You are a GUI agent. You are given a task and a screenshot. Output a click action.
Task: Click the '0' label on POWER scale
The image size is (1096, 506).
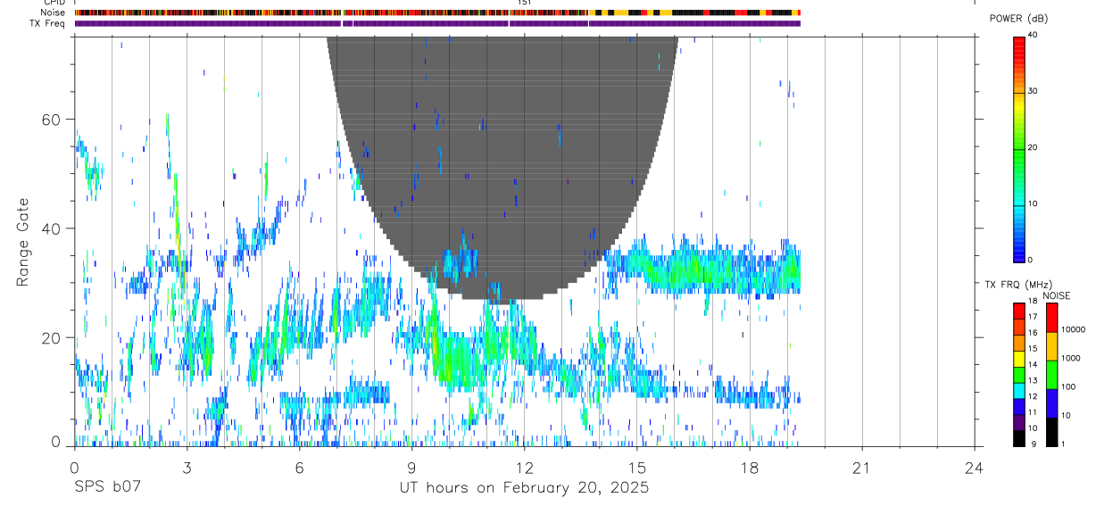point(1031,260)
